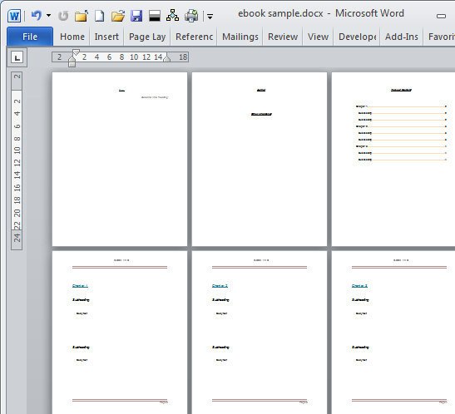Click the tab stop selector at ruler corner
The height and width of the screenshot is (414, 455).
(x=17, y=57)
